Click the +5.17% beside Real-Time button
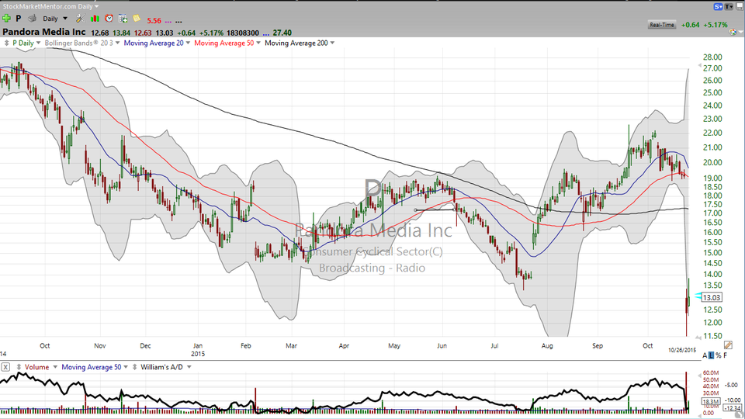Screen dimensions: 745x419 coord(716,25)
